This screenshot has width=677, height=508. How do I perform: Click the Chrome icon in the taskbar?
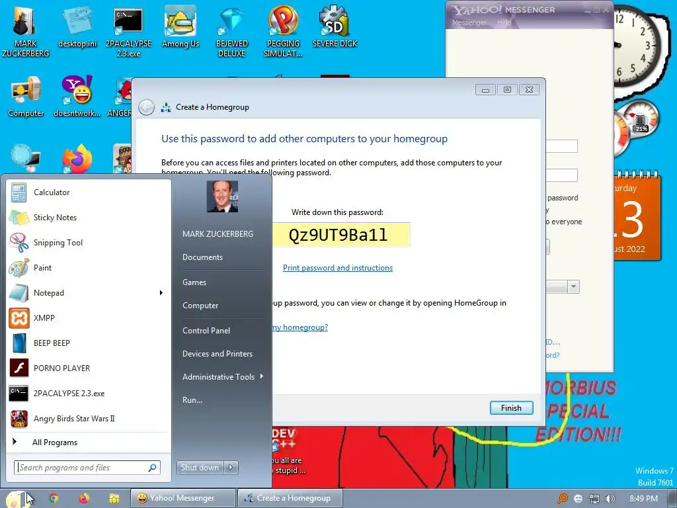pyautogui.click(x=54, y=498)
